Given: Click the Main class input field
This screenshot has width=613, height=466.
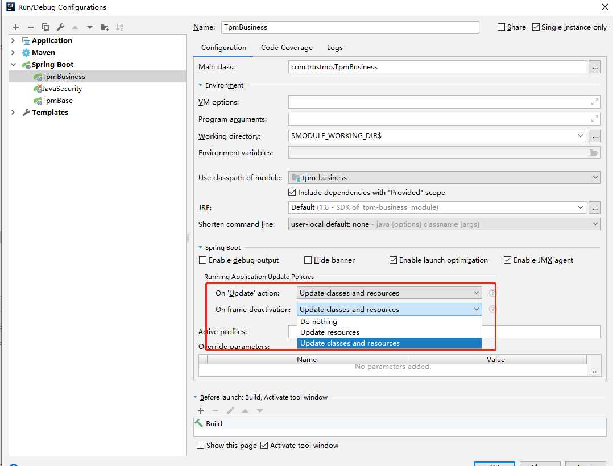Looking at the screenshot, I should (x=437, y=67).
